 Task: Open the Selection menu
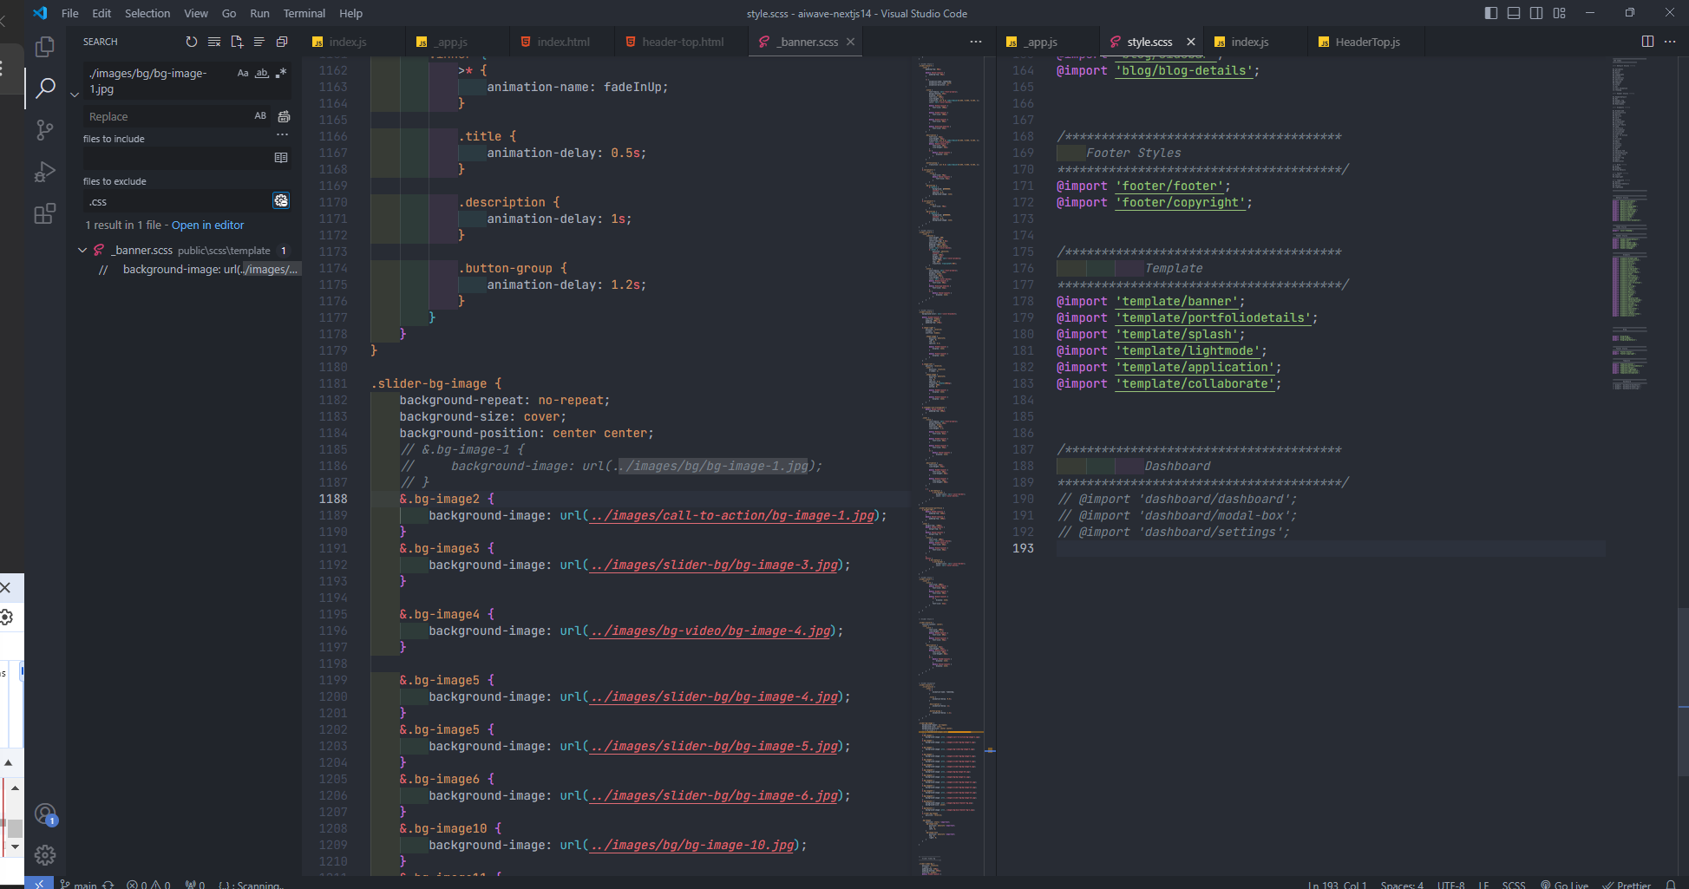coord(147,13)
